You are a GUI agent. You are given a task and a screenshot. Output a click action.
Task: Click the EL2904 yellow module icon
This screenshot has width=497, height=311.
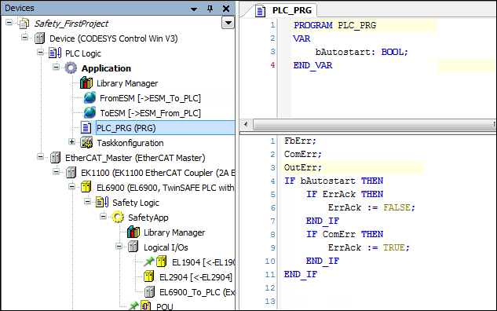tap(148, 276)
